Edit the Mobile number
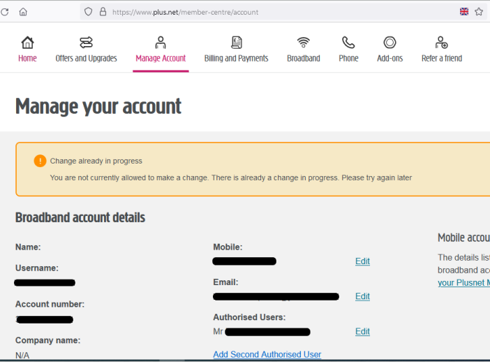The height and width of the screenshot is (362, 490). (362, 261)
